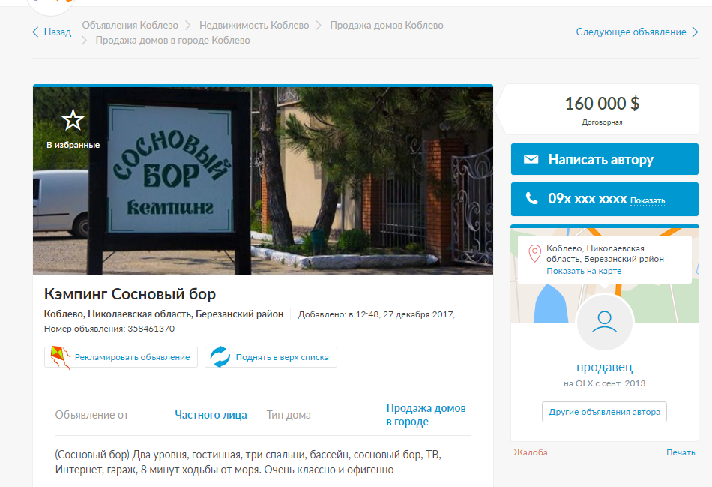Reveal phone number with Показать
Screen dimensions: 712x487
click(647, 201)
